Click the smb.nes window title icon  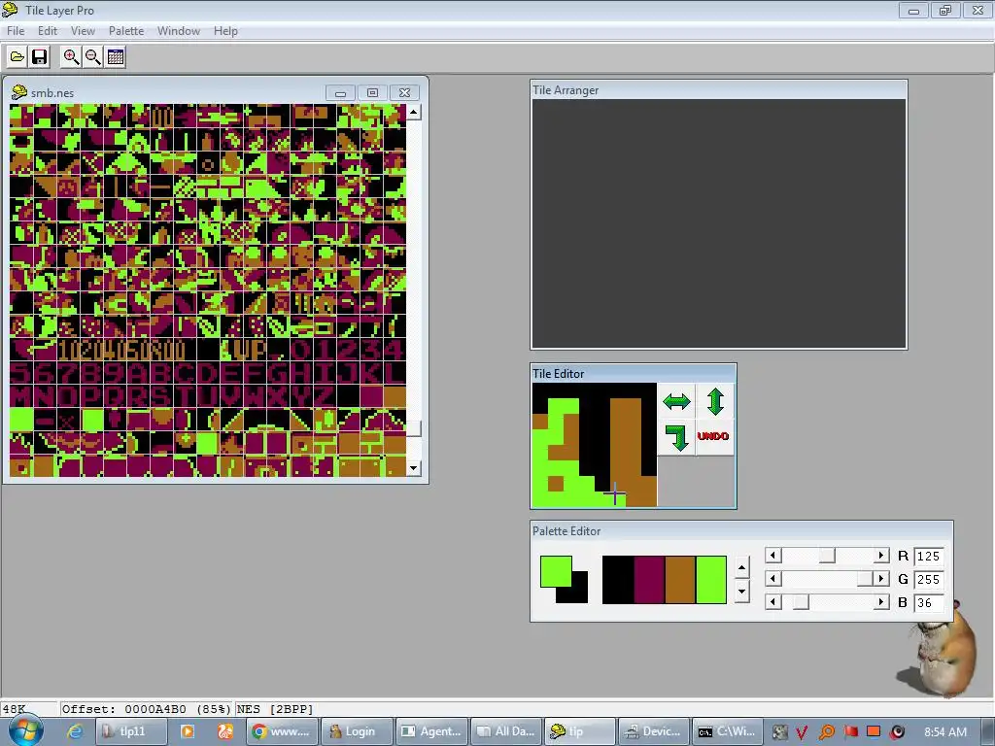click(x=19, y=92)
